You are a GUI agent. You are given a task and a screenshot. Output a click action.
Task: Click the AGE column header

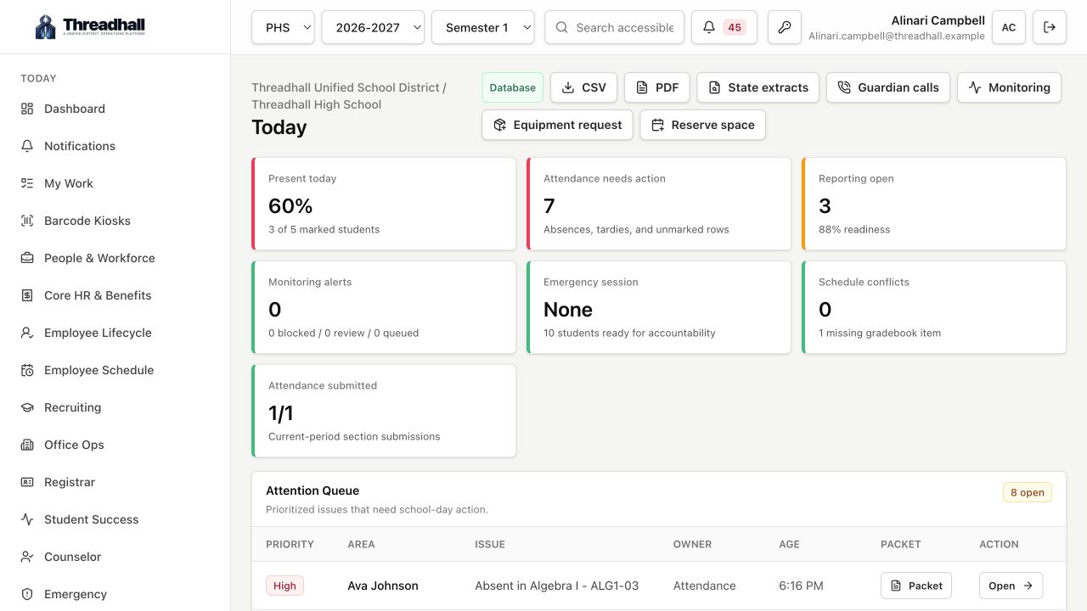pyautogui.click(x=789, y=544)
